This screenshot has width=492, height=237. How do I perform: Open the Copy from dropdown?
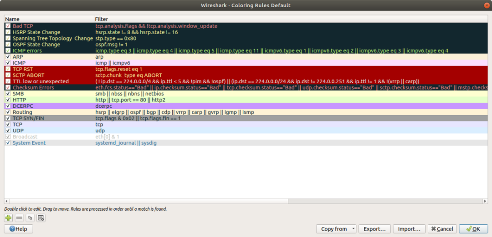coord(336,229)
